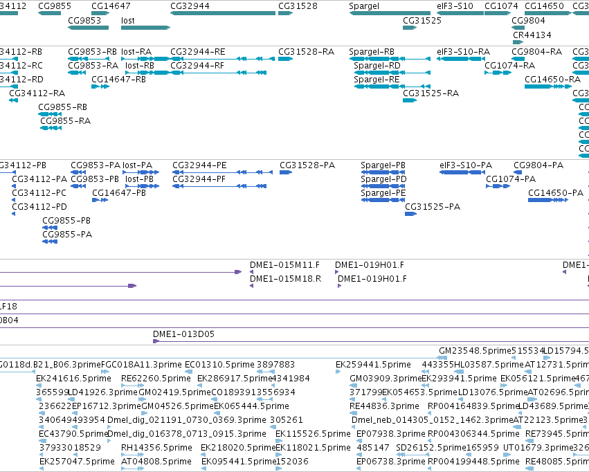This screenshot has height=472, width=589.
Task: Click transcript CG31525-RA
Action: tap(431, 93)
